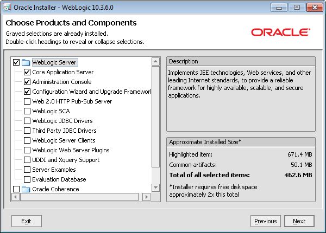Click the Oracle Installer title bar icon
The image size is (326, 233).
tap(7, 8)
